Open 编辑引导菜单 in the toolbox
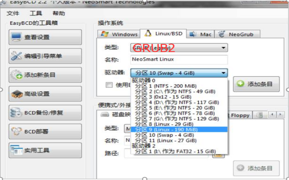Image resolution: width=289 pixels, height=180 pixels. coord(45,56)
